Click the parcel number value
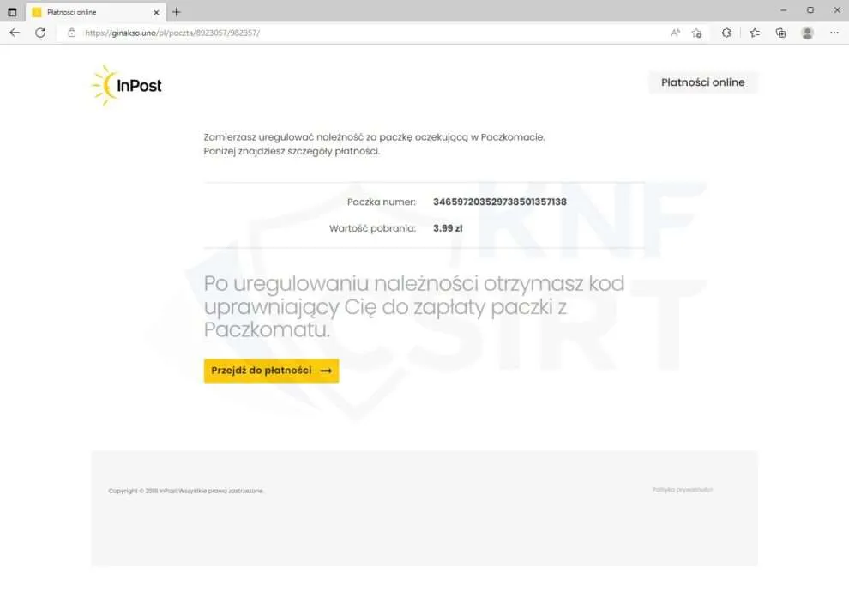The width and height of the screenshot is (849, 604). click(x=500, y=202)
